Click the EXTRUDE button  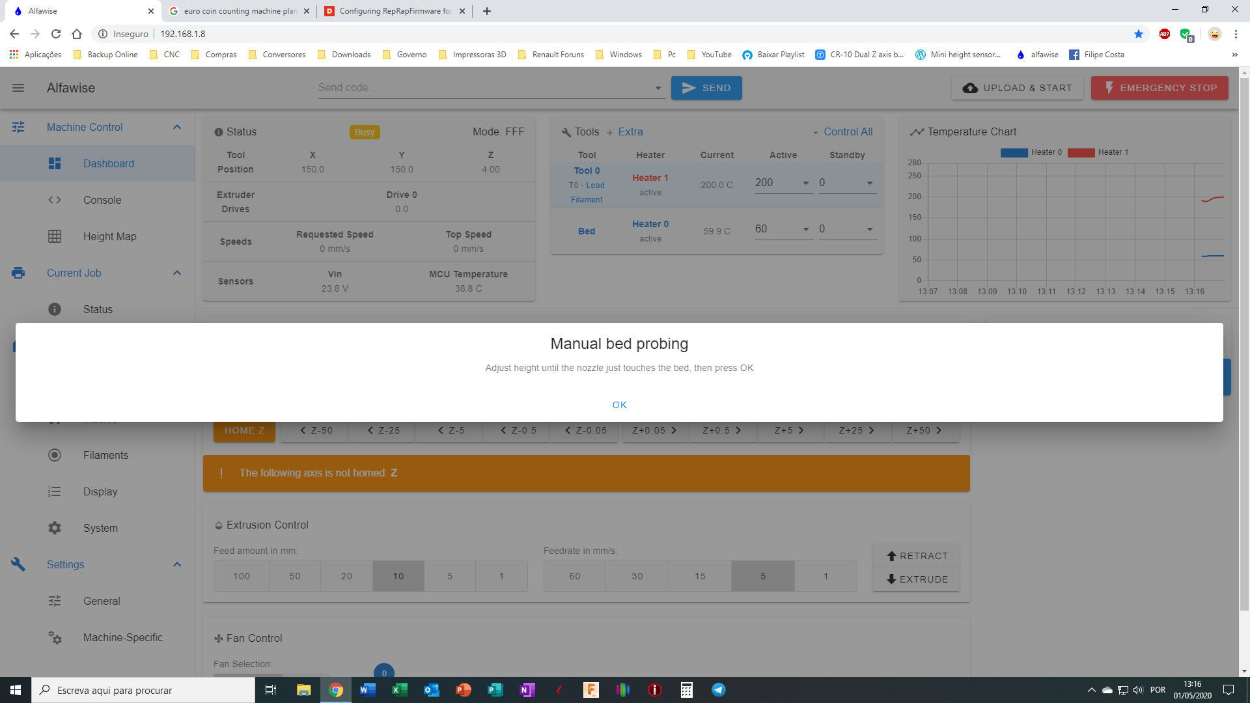(x=916, y=579)
